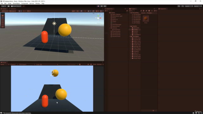Image resolution: width=203 pixels, height=114 pixels.
Task: Open the Play Focused dropdown
Action: pyautogui.click(x=73, y=64)
